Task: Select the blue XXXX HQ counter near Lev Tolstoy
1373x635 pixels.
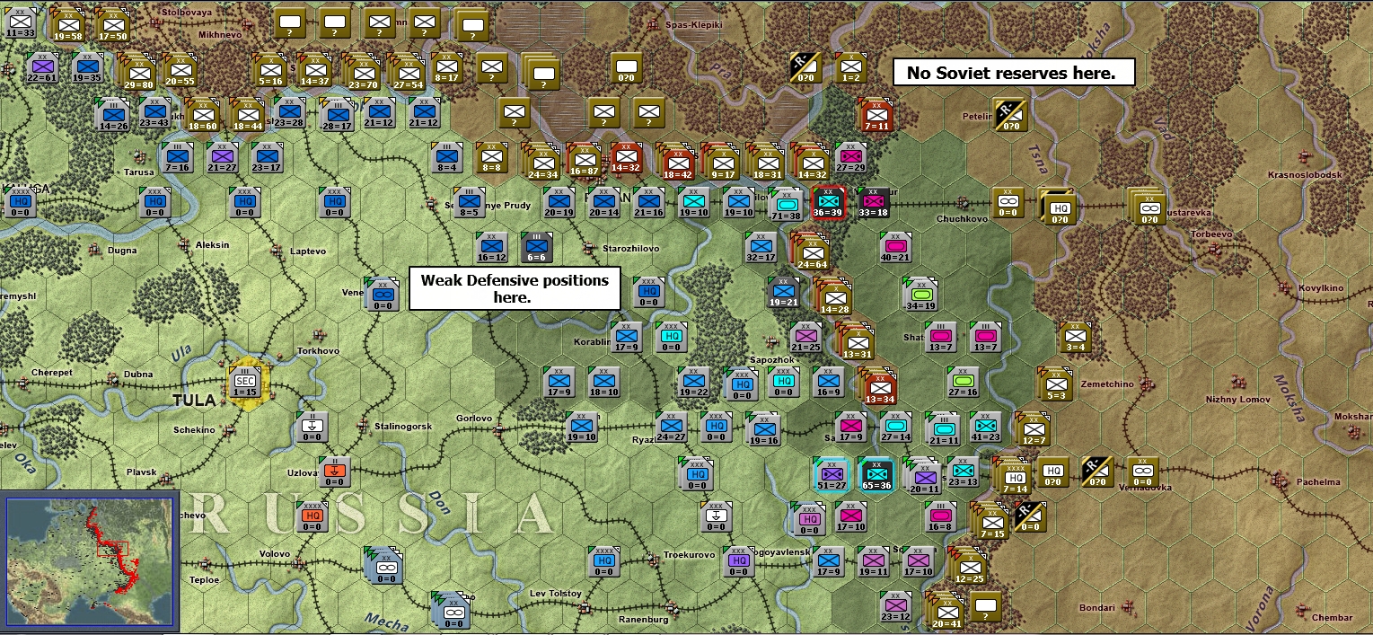Action: tap(603, 561)
